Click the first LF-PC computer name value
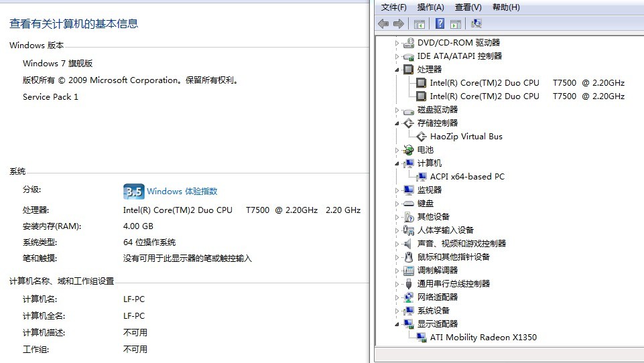Screen dimensions: 644x363 [134, 299]
